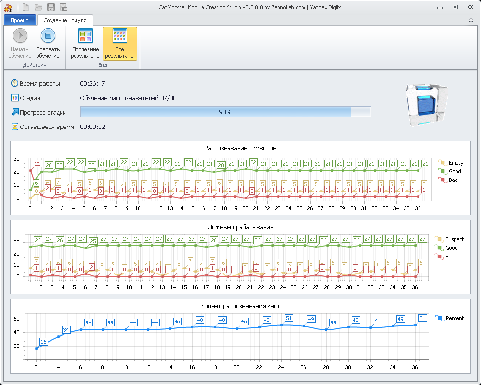Click the red 21 label at iteration 0
The height and width of the screenshot is (385, 481).
[38, 164]
